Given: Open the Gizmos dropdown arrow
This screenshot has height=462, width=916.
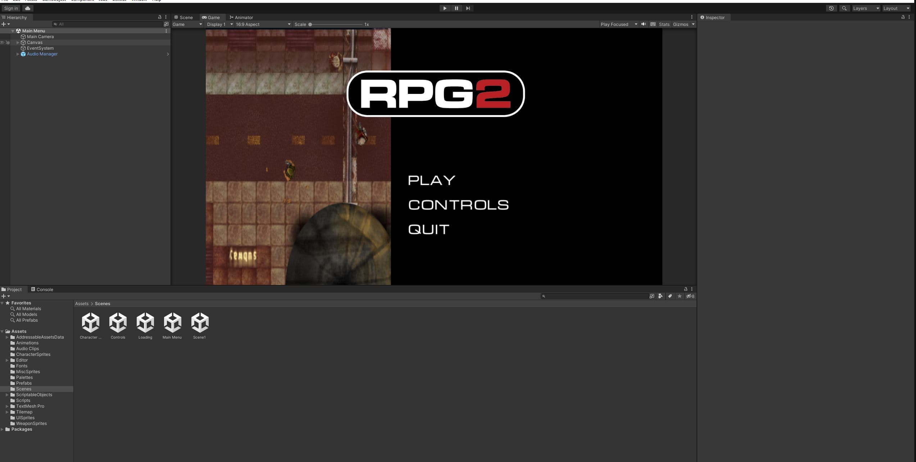Looking at the screenshot, I should click(693, 24).
